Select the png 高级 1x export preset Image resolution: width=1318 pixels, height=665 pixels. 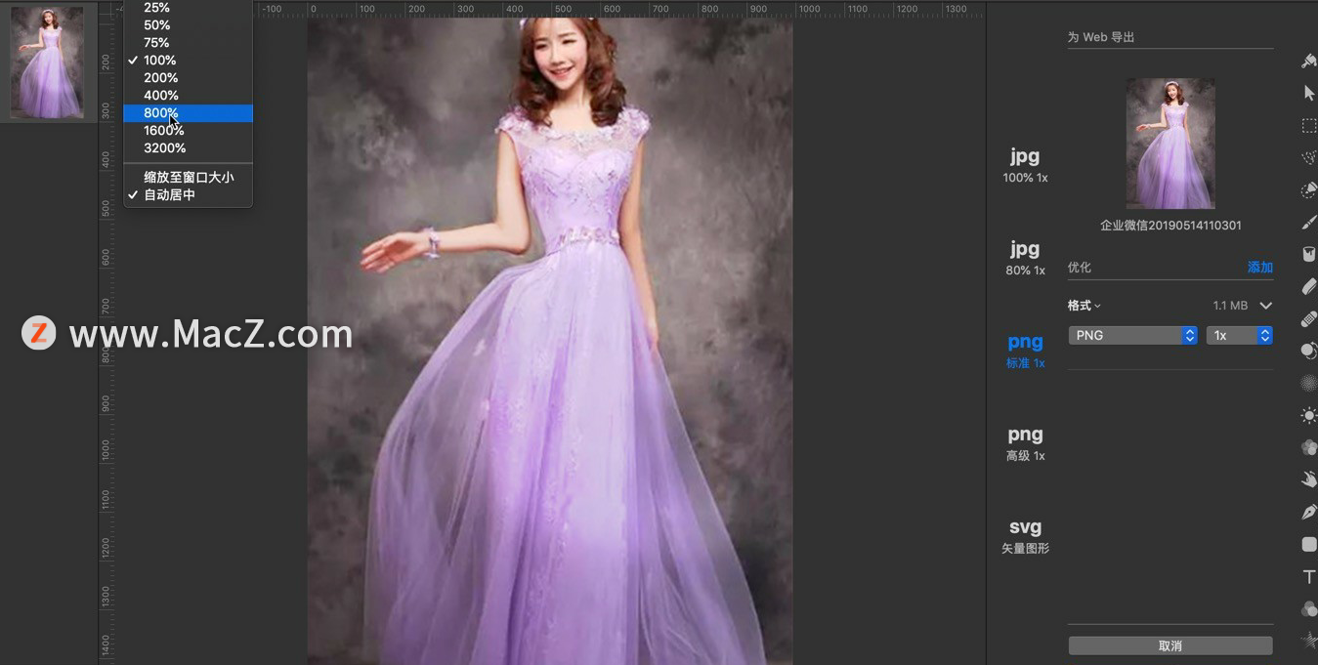pos(1025,442)
